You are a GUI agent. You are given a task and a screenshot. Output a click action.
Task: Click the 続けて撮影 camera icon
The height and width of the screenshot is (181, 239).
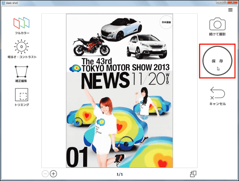[217, 24]
